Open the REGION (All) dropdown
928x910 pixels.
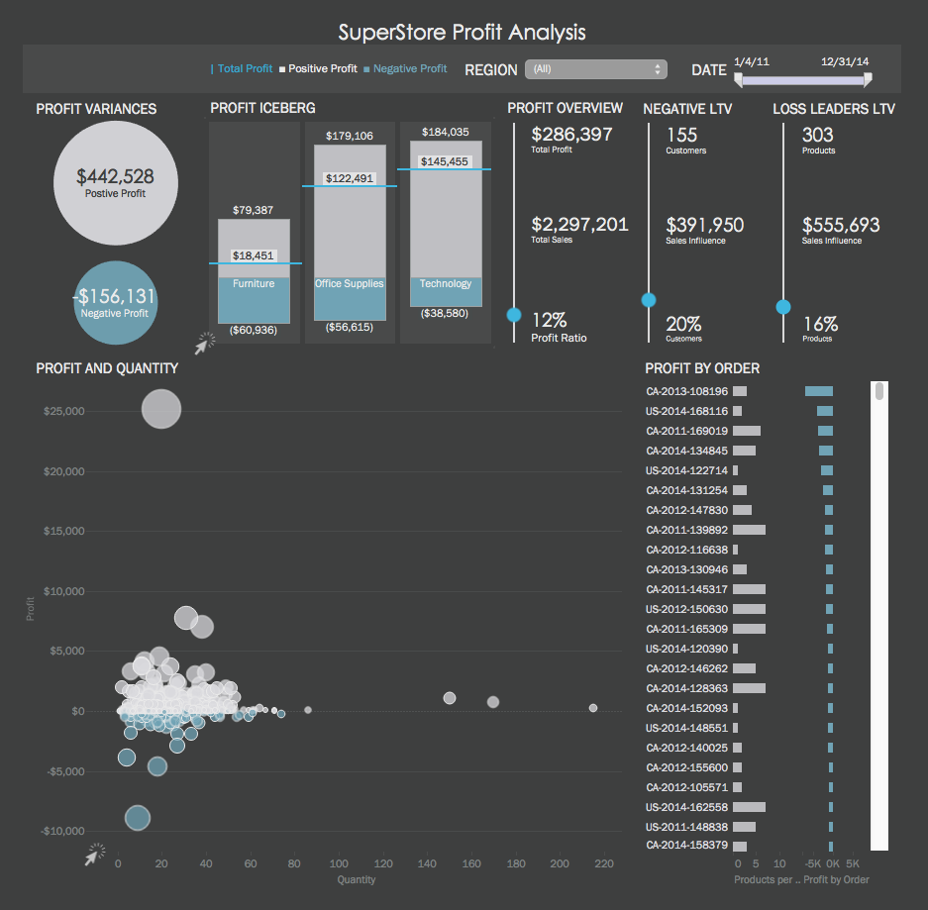596,69
